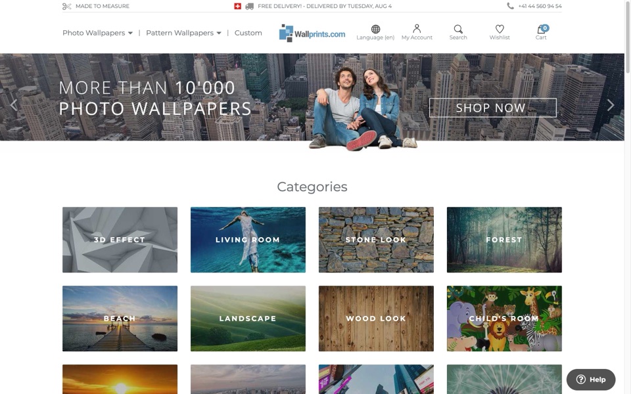Open the Wishlist heart icon
631x394 pixels.
click(500, 29)
